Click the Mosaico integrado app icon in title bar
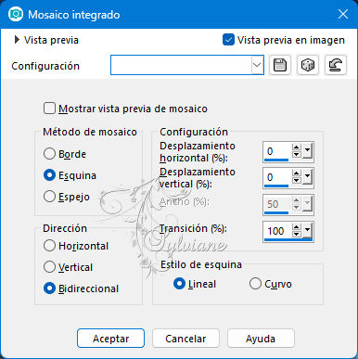This screenshot has width=358, height=359. 16,14
